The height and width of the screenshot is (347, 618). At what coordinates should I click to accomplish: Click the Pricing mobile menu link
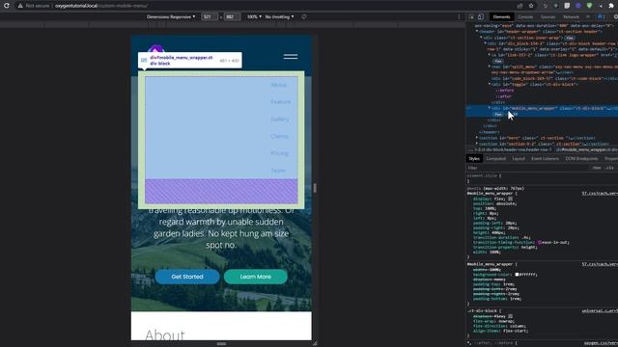pos(279,153)
